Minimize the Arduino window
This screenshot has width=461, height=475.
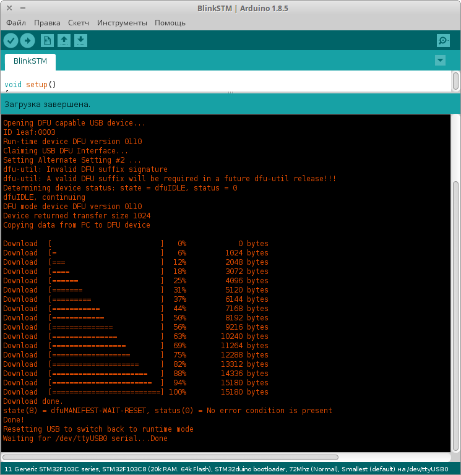[x=23, y=8]
